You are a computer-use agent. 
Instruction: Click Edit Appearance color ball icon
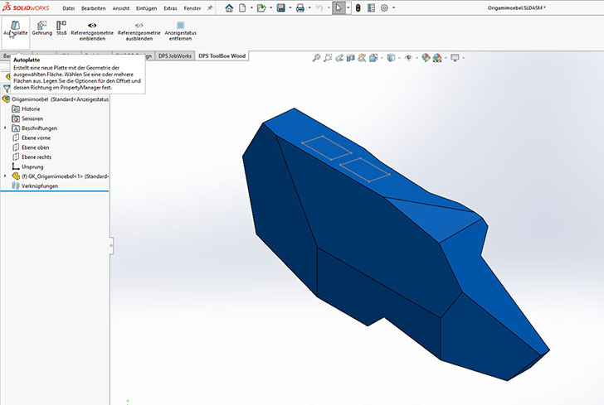(x=426, y=58)
